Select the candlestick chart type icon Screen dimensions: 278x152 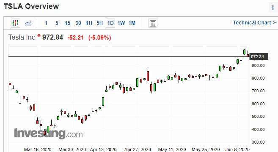click(x=15, y=23)
